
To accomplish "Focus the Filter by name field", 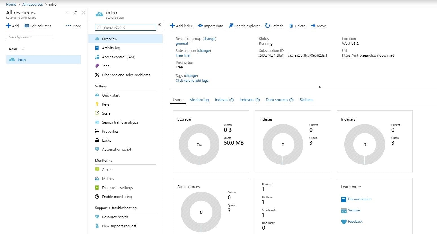I will [30, 37].
